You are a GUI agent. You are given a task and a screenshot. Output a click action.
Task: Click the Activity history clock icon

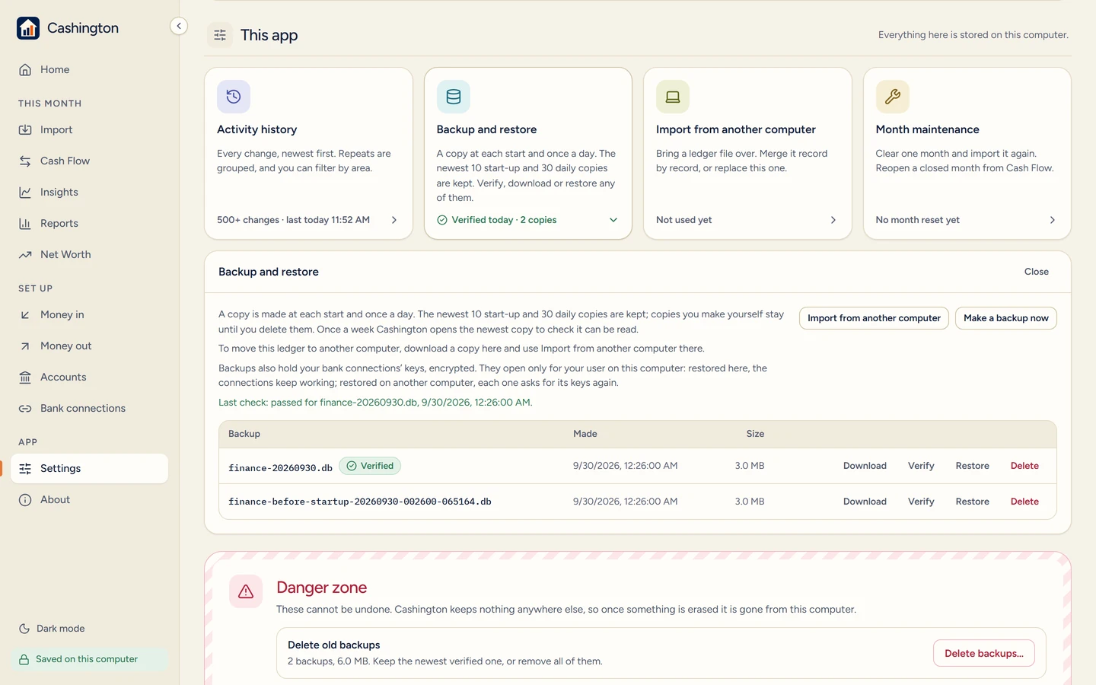(234, 97)
